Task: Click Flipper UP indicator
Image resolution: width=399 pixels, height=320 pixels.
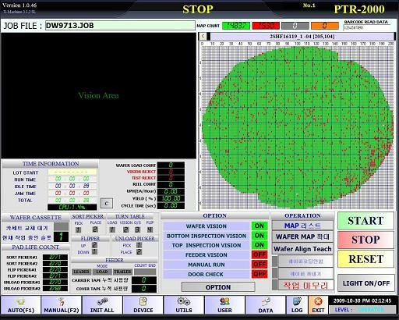Action: coord(94,245)
